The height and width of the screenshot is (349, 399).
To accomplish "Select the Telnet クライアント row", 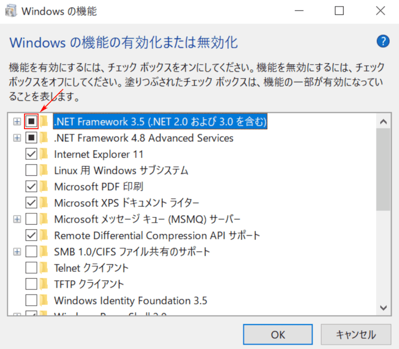I will coord(91,268).
